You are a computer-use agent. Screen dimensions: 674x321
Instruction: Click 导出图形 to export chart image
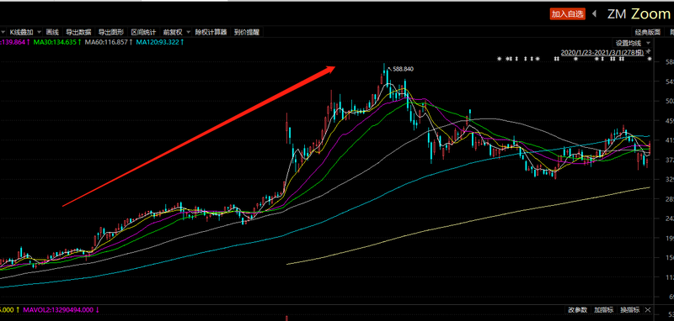click(x=111, y=32)
